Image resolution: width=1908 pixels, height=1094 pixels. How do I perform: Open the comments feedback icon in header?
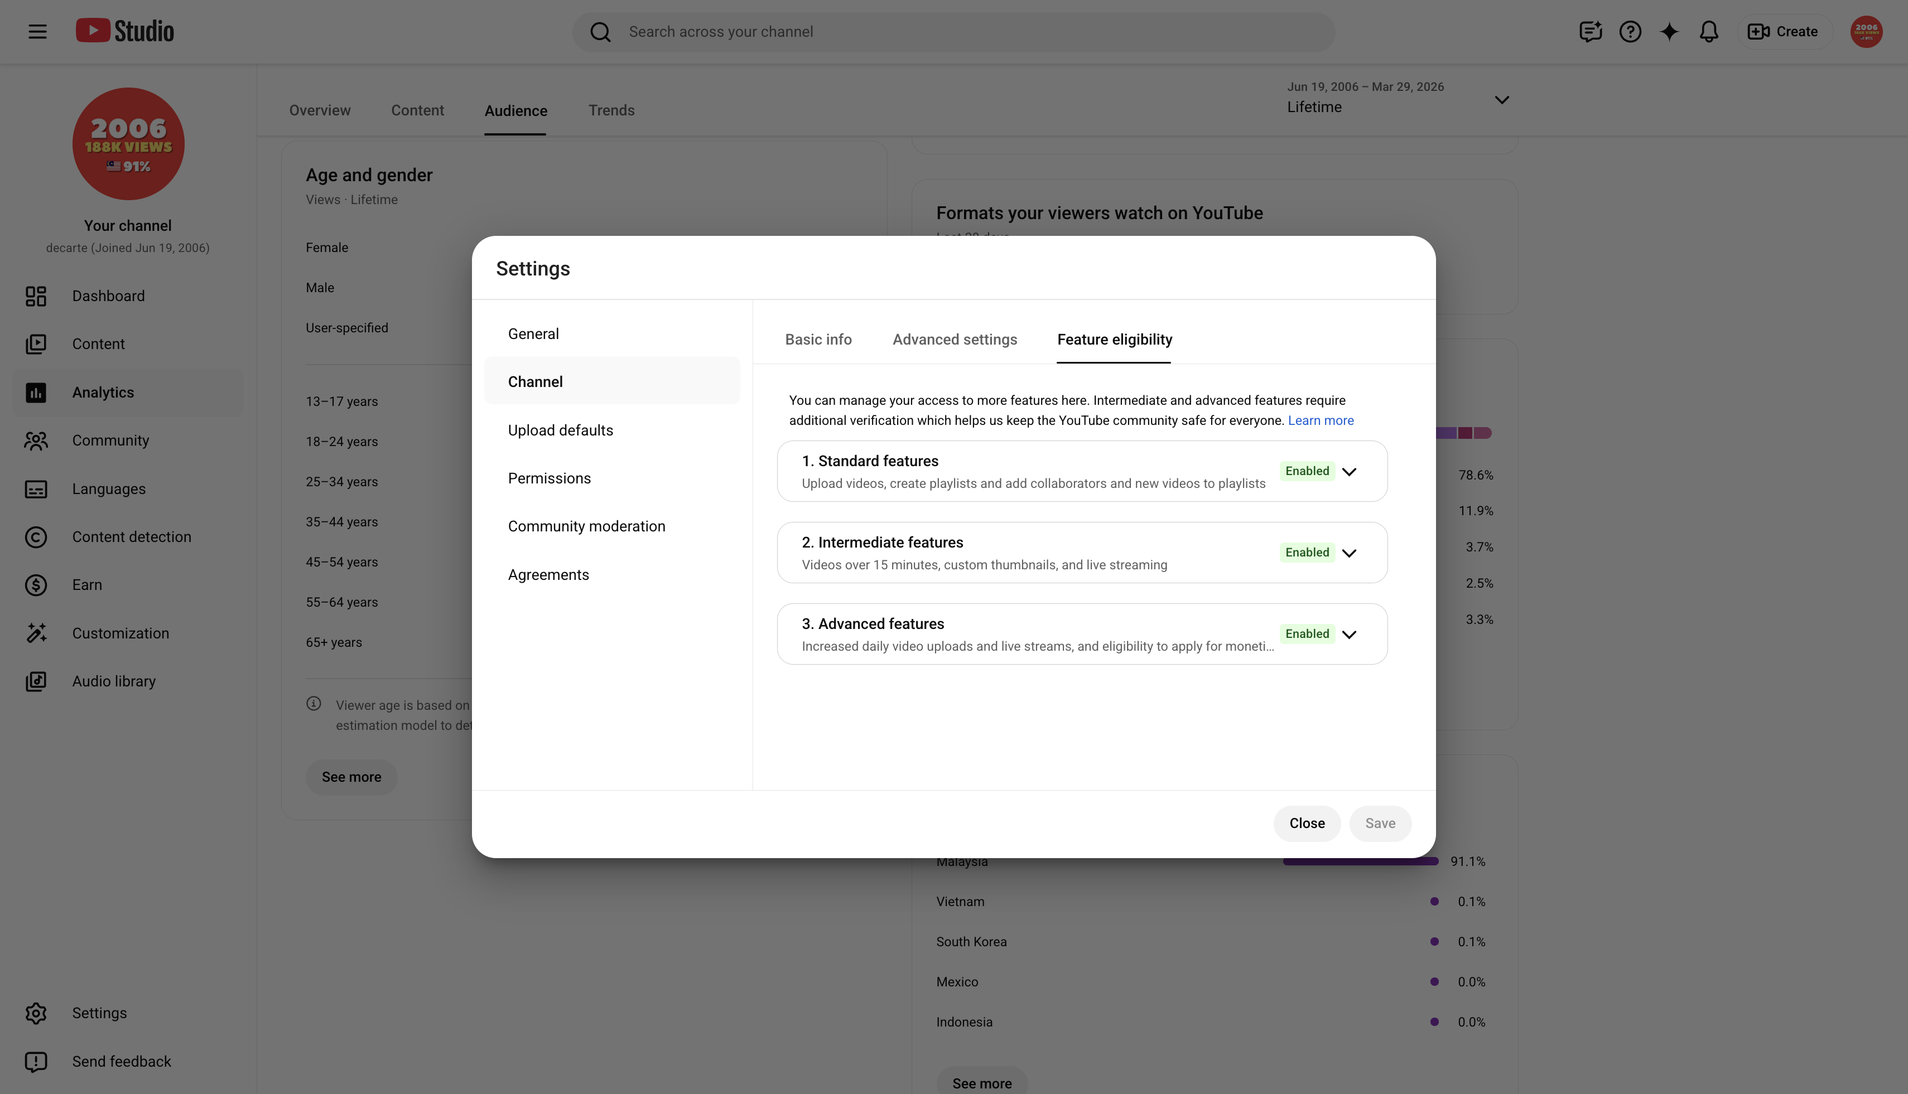coord(1590,32)
